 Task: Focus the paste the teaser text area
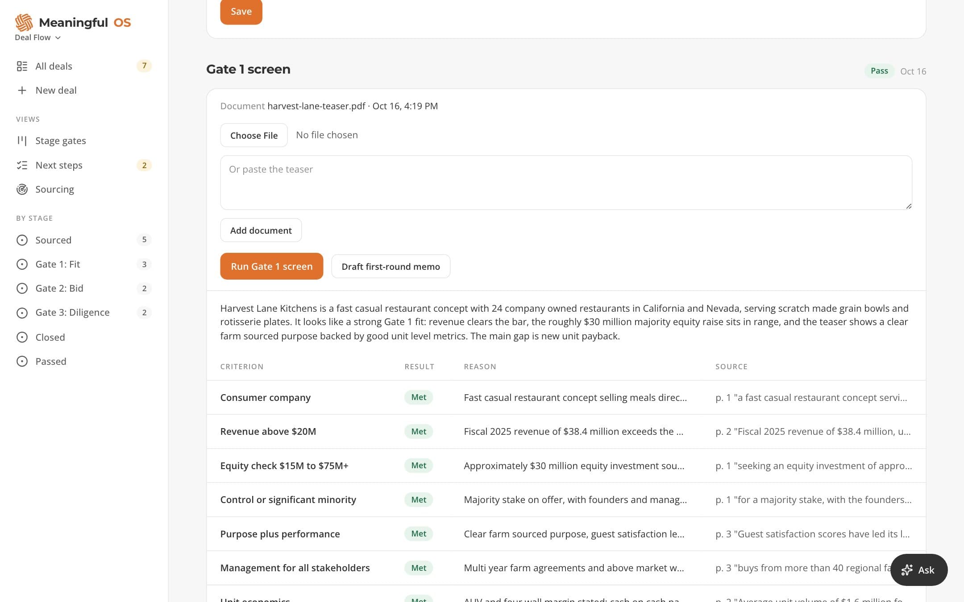tap(566, 182)
